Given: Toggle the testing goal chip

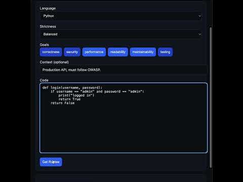Looking at the screenshot, I should coord(165,52).
